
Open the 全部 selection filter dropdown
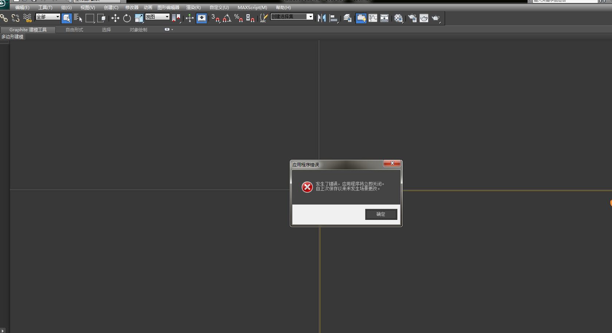[x=48, y=17]
